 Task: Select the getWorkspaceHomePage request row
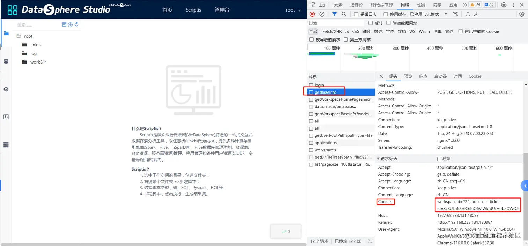pos(341,99)
